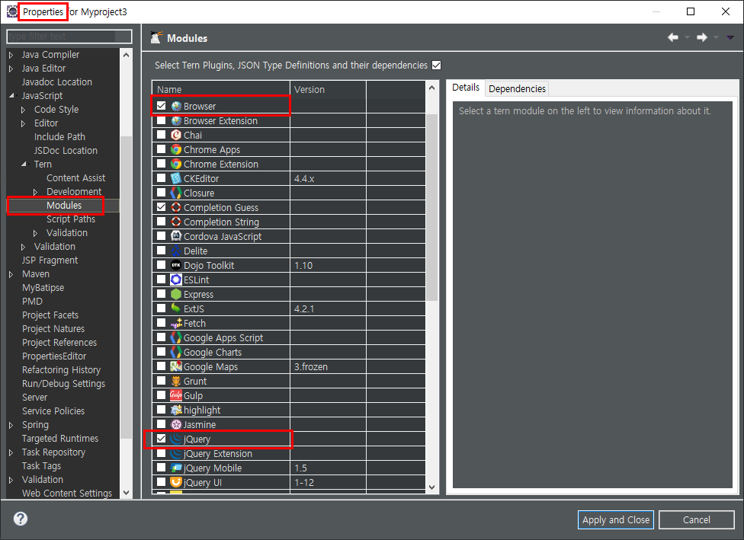Enable the Browser Extension checkbox

[x=162, y=120]
